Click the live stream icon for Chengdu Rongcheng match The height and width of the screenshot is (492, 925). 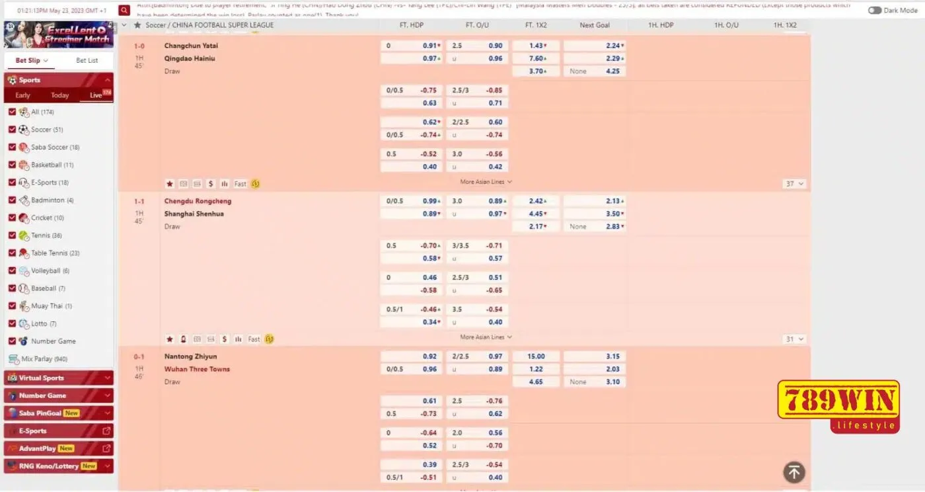(183, 339)
